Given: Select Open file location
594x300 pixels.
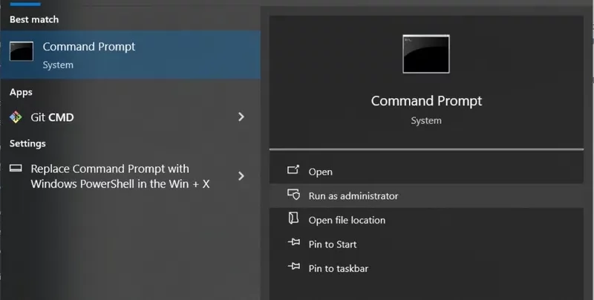Looking at the screenshot, I should coord(426,220).
